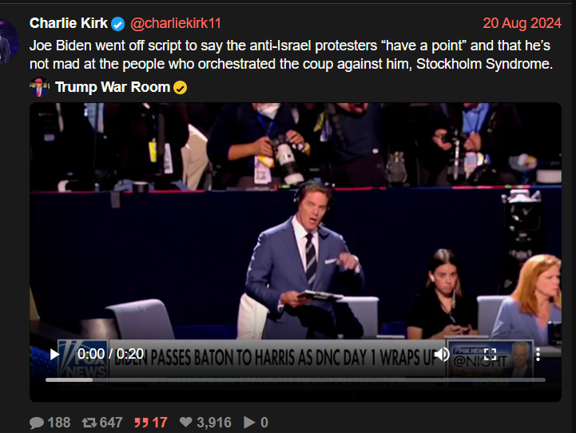This screenshot has width=576, height=433.
Task: Click the play-count triangle icon
Action: [x=249, y=423]
